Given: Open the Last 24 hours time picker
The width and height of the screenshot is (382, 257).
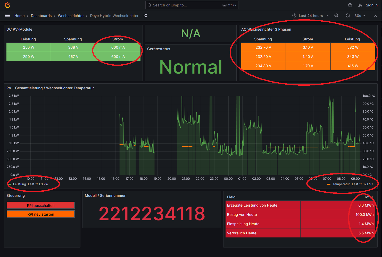Looking at the screenshot, I should 310,16.
